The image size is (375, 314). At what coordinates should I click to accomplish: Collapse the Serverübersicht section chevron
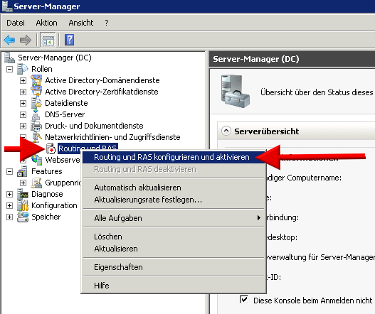226,131
